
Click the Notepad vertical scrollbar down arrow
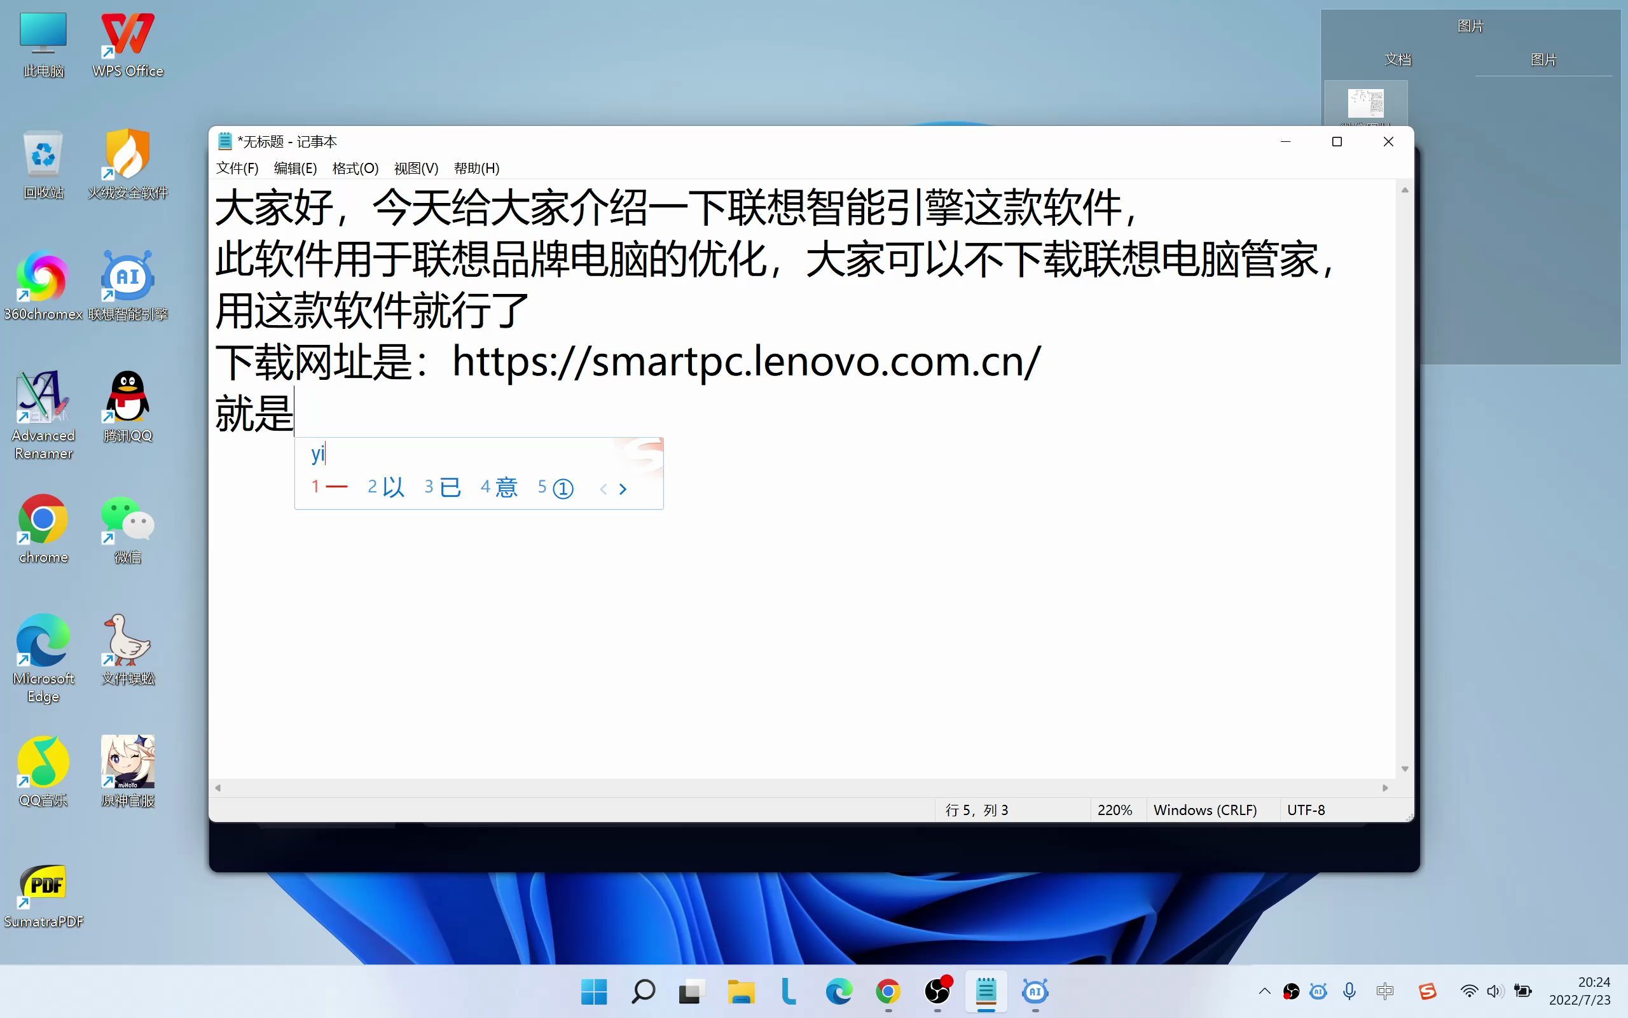coord(1405,769)
